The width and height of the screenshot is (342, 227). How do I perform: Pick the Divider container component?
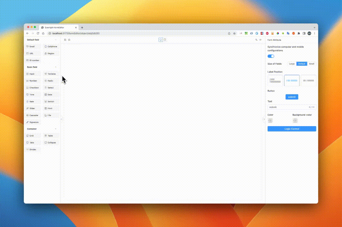pos(33,150)
